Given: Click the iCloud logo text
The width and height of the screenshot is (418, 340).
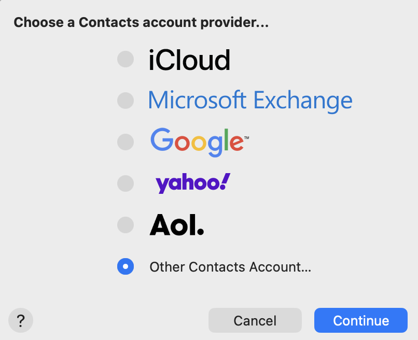Looking at the screenshot, I should pos(189,60).
